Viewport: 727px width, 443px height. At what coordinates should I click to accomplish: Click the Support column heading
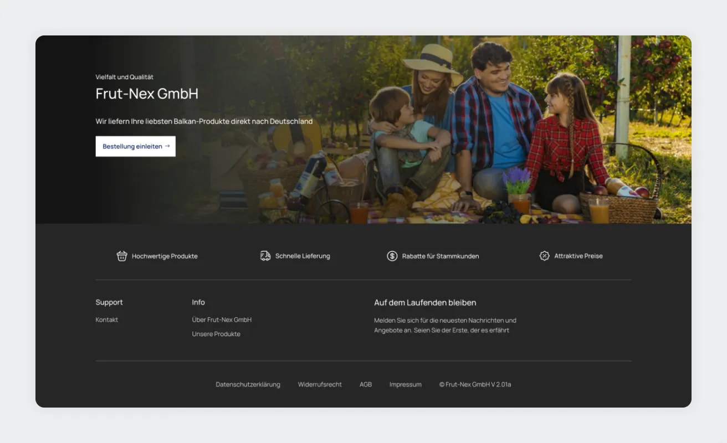pos(109,302)
